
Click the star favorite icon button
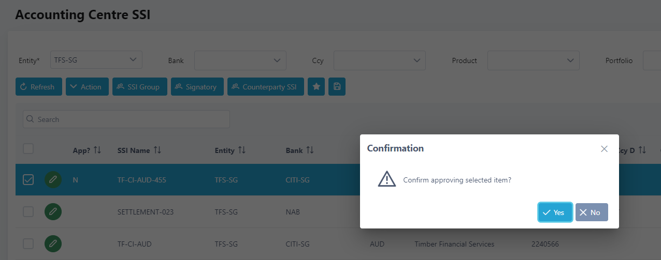316,87
